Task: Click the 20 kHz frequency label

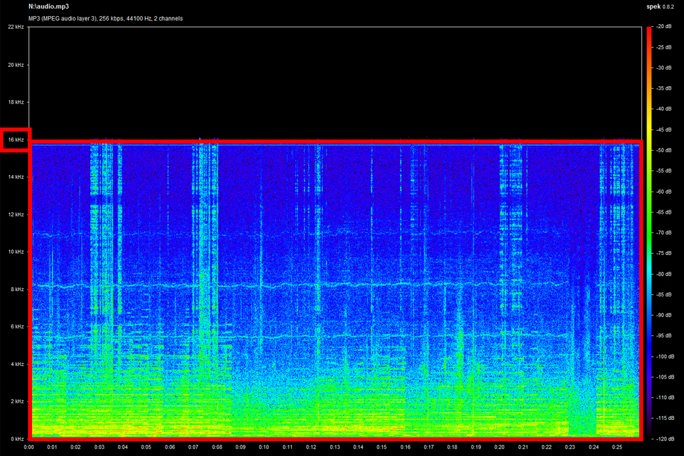Action: tap(16, 65)
